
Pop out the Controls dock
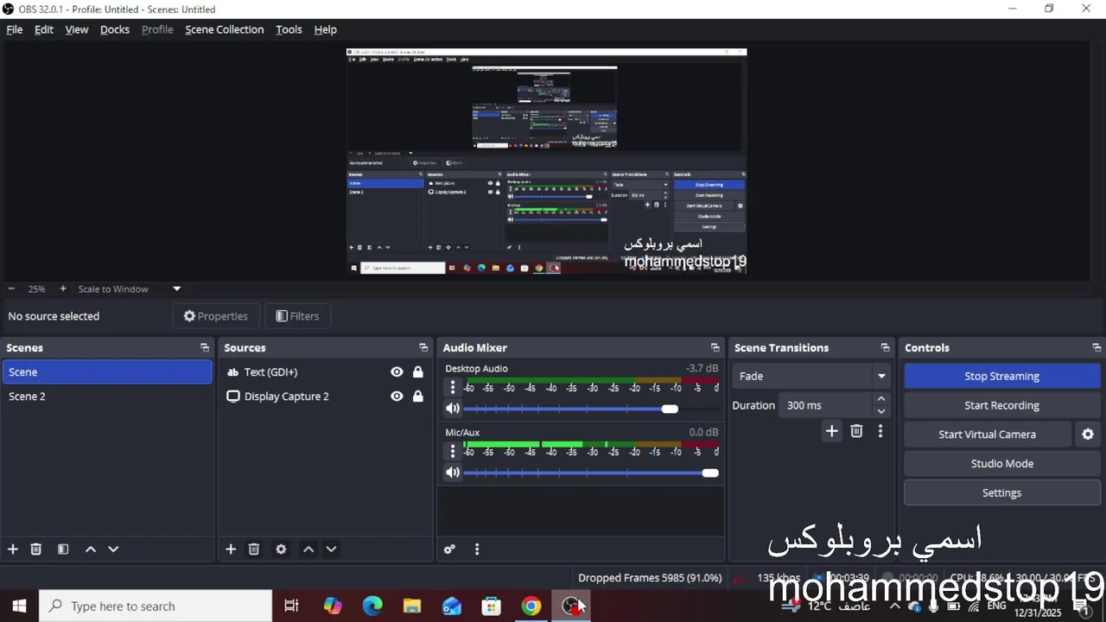pos(1096,347)
